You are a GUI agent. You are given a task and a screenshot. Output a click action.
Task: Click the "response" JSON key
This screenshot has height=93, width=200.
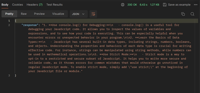30,25
